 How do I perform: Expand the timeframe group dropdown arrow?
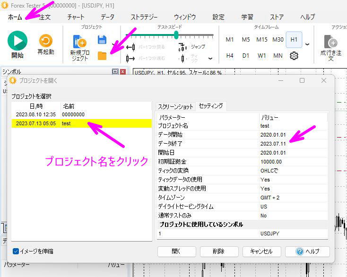coord(307,44)
